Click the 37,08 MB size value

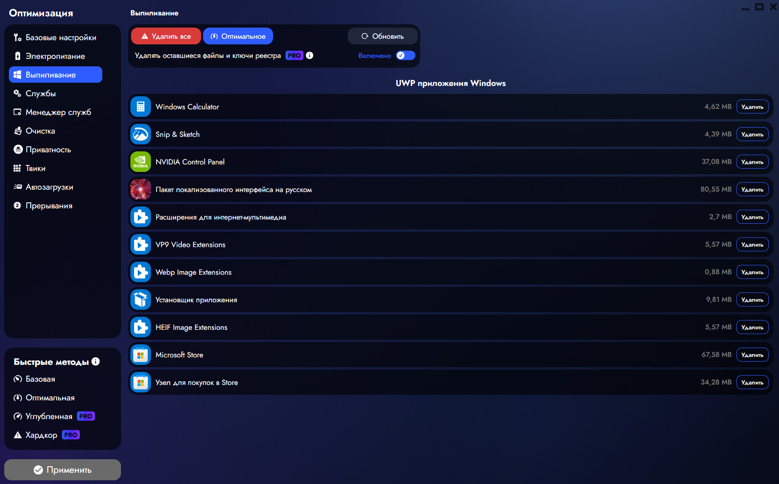click(x=716, y=162)
